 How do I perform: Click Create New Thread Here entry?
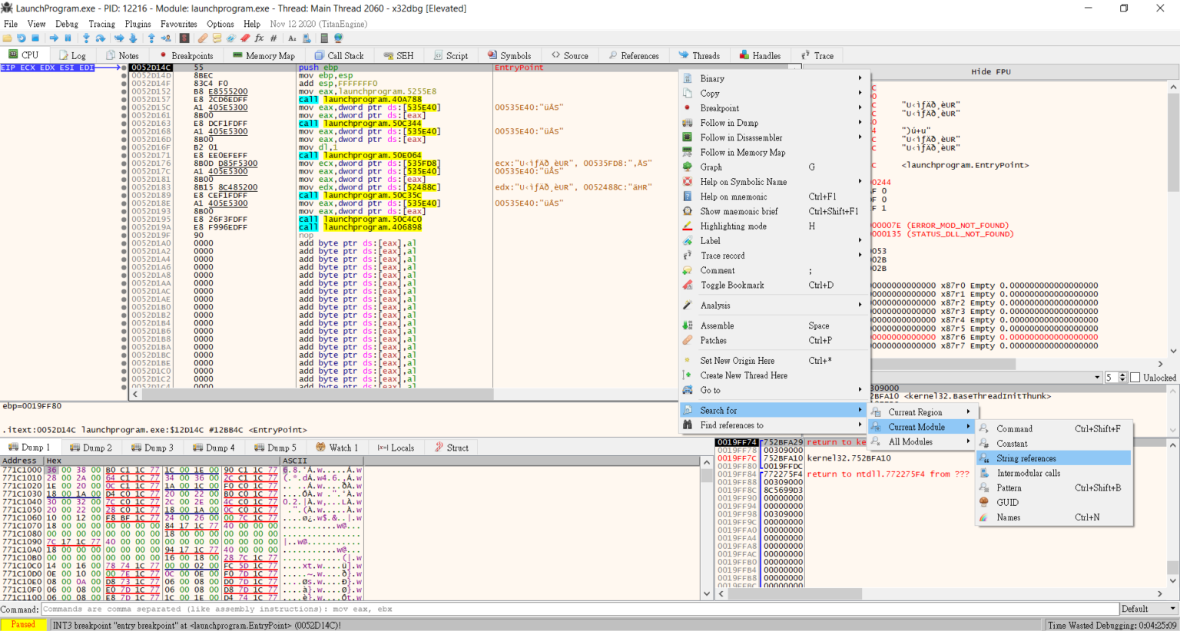click(774, 375)
